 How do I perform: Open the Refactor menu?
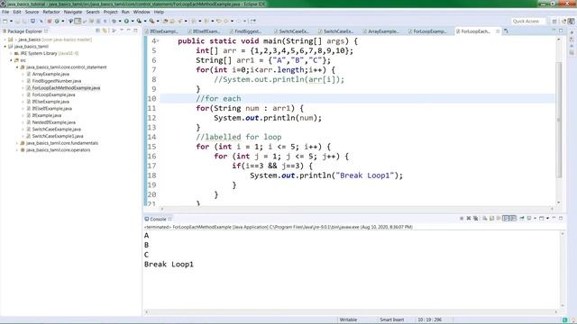pyautogui.click(x=51, y=12)
